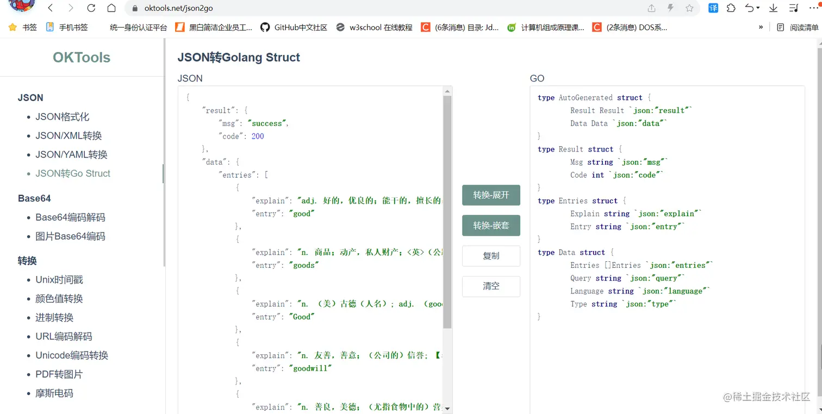Viewport: 822px width, 414px height.
Task: Click the "entry": "goodwill" line
Action: coord(292,368)
